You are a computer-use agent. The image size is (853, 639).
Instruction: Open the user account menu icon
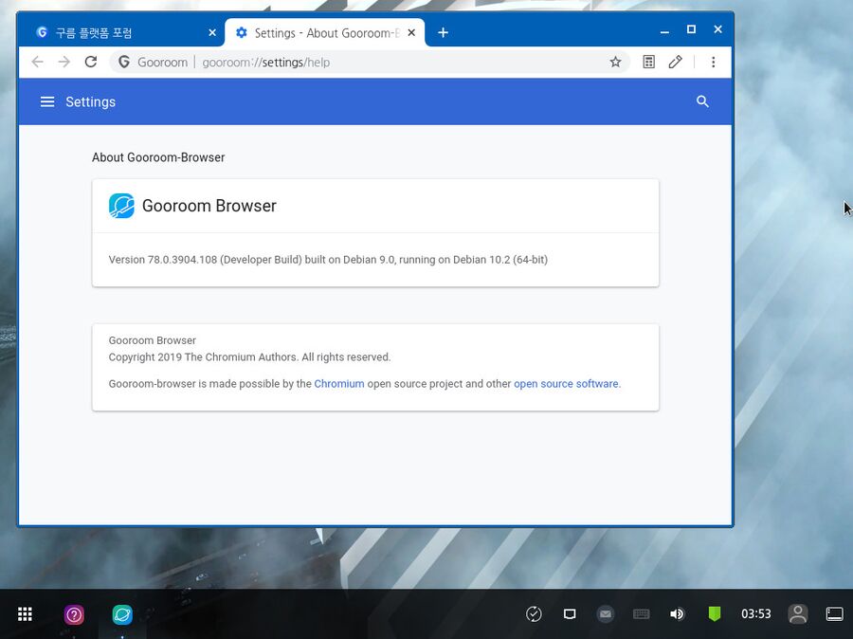798,614
